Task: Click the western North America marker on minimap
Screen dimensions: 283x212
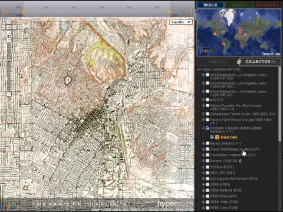Action: pyautogui.click(x=215, y=34)
